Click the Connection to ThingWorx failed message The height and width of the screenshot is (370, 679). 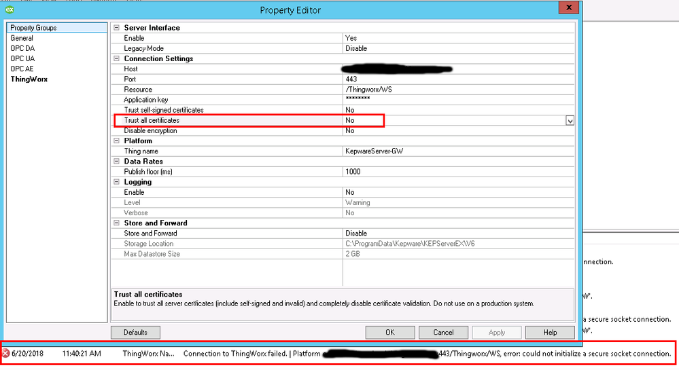[x=235, y=354]
